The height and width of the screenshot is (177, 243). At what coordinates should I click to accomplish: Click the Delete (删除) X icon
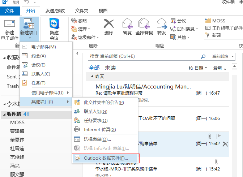108,24
